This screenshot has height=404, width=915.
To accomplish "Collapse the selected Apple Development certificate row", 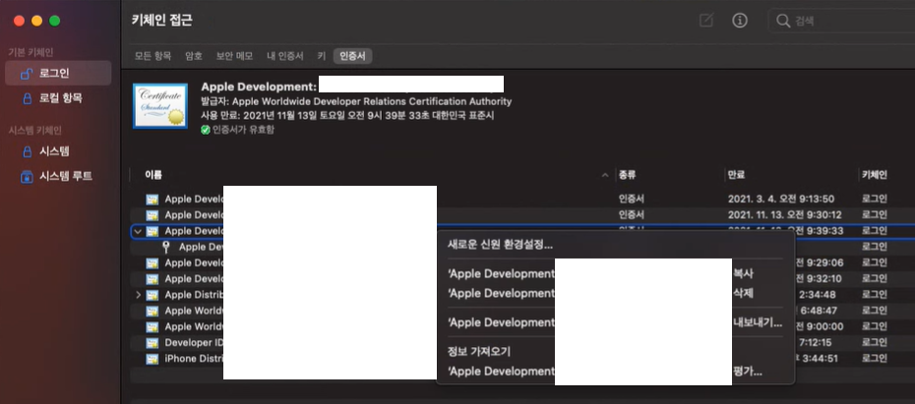I will point(138,231).
